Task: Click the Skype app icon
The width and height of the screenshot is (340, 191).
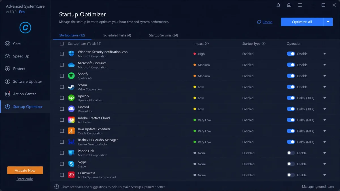Action: 71,164
